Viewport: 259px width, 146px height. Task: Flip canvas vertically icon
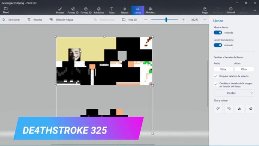tap(250, 109)
